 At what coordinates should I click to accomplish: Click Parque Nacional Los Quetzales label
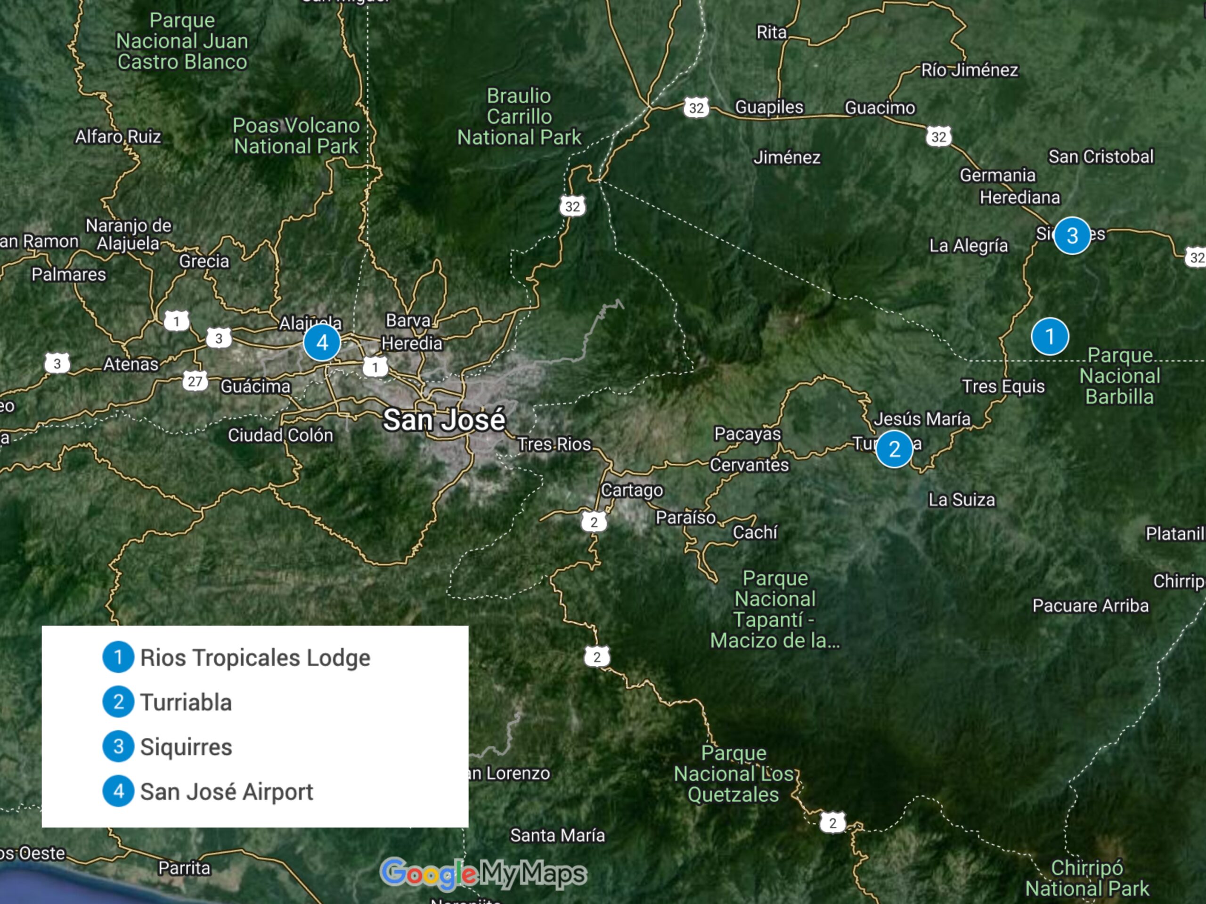pyautogui.click(x=734, y=774)
